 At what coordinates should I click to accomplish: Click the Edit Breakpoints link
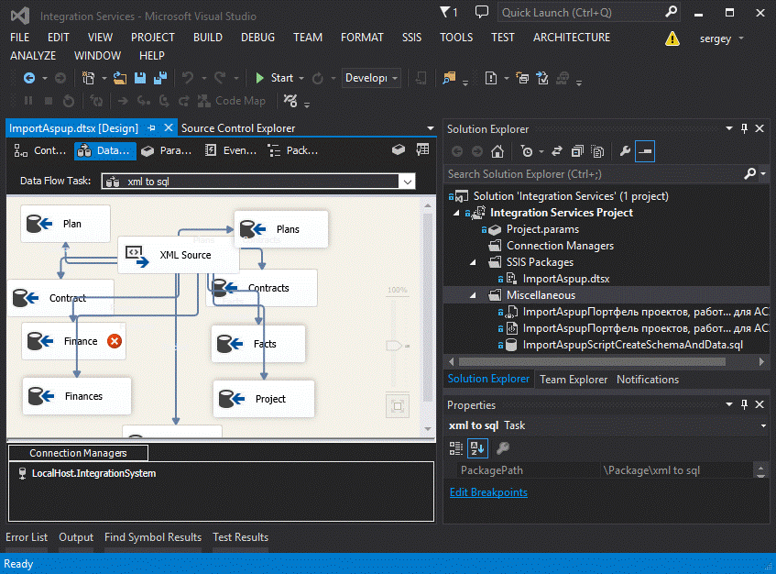click(x=488, y=492)
